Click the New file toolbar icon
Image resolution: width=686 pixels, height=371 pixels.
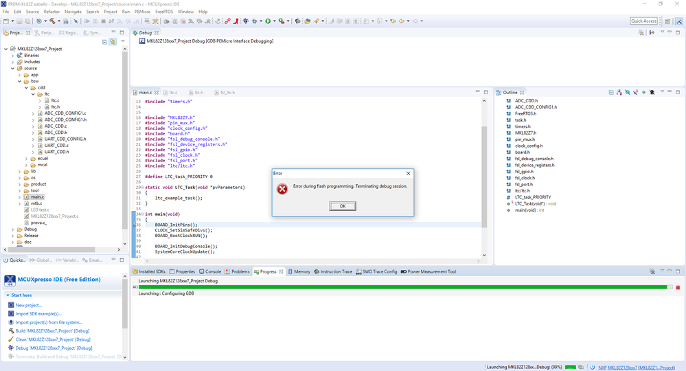point(6,21)
